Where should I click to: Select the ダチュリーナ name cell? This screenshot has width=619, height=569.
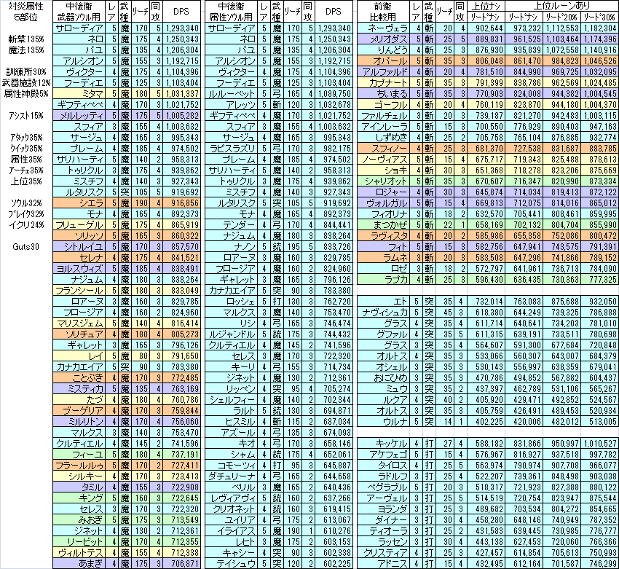tap(232, 476)
